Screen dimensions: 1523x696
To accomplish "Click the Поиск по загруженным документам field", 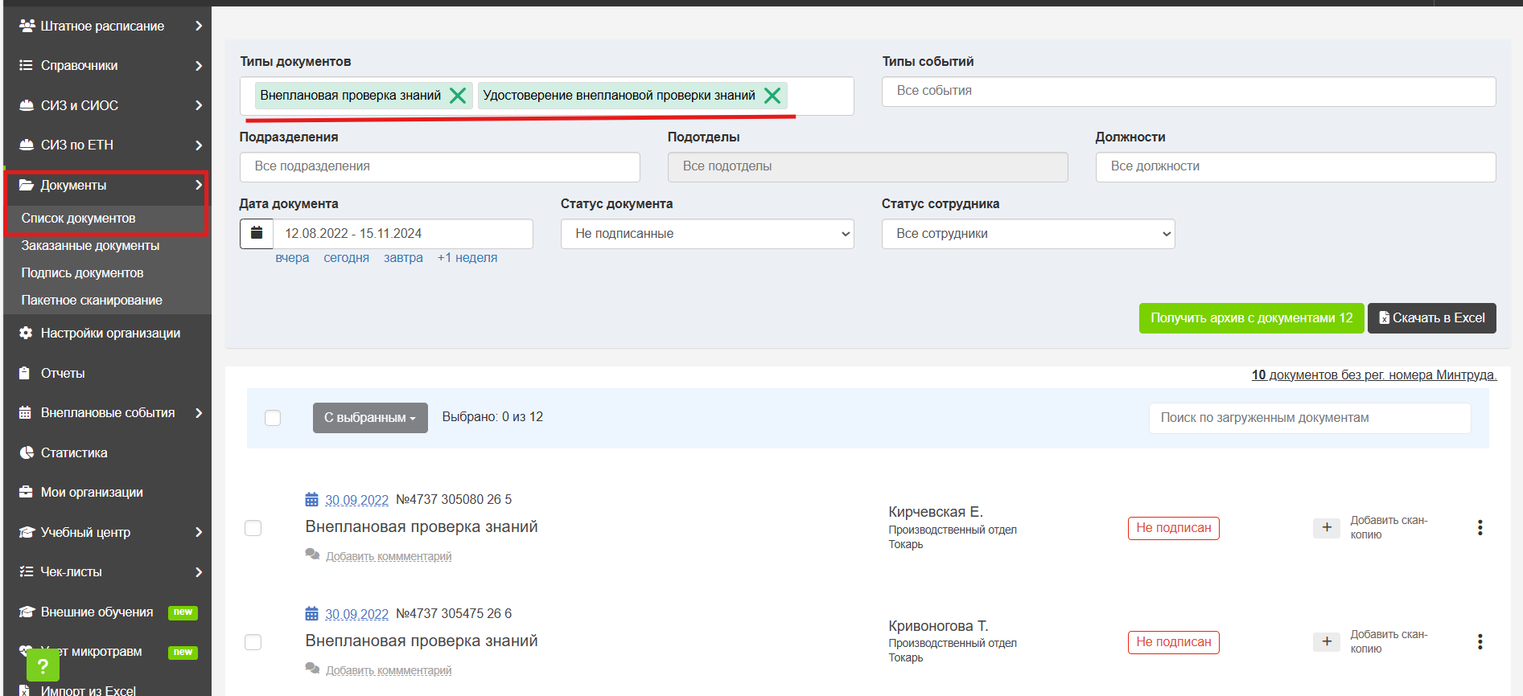I will click(1310, 418).
